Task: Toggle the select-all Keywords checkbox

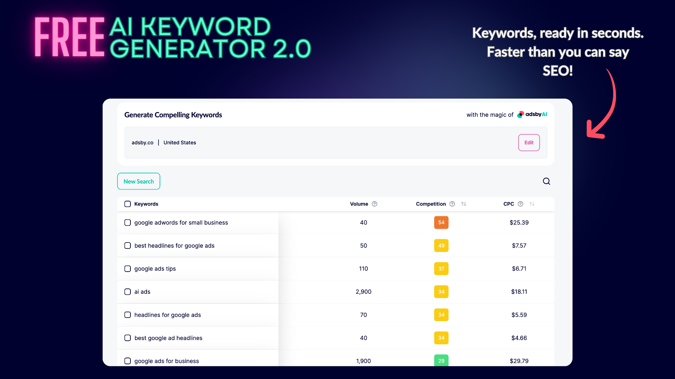Action: (x=128, y=204)
